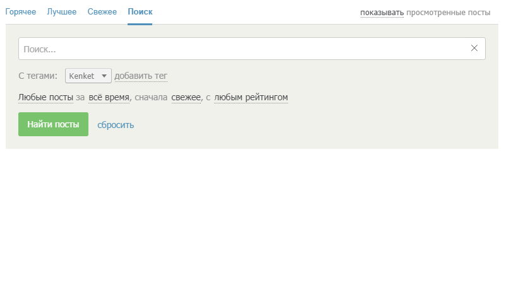Click the "сбросить" reset link

pyautogui.click(x=116, y=125)
